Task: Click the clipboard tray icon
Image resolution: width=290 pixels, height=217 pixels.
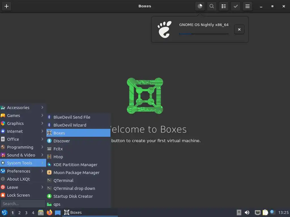Action: click(x=265, y=212)
